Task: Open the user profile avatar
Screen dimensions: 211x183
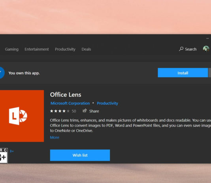Action: point(206,49)
